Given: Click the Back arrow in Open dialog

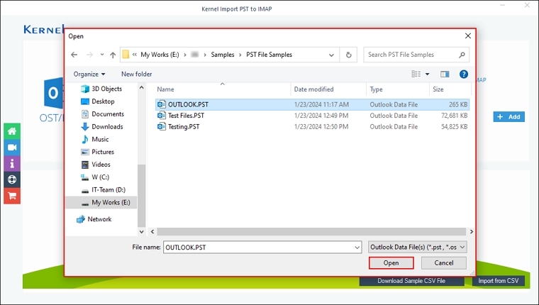Looking at the screenshot, I should click(74, 55).
